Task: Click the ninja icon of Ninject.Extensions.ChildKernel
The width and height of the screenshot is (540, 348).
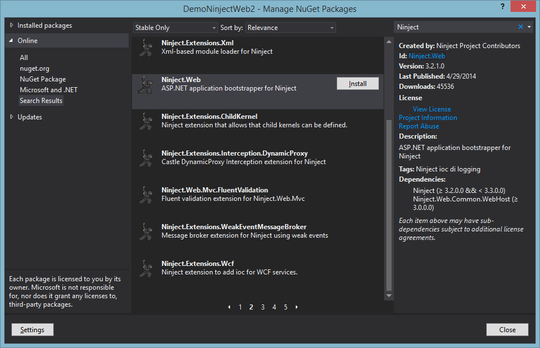Action: [146, 122]
